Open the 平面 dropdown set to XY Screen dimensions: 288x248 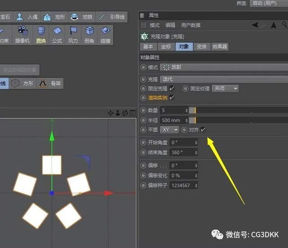169,130
